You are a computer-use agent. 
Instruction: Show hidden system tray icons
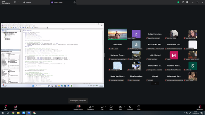(x=184, y=113)
